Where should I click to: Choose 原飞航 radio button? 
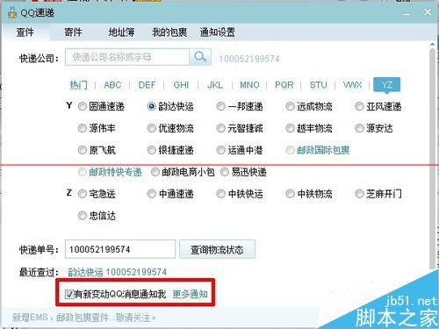(x=83, y=150)
